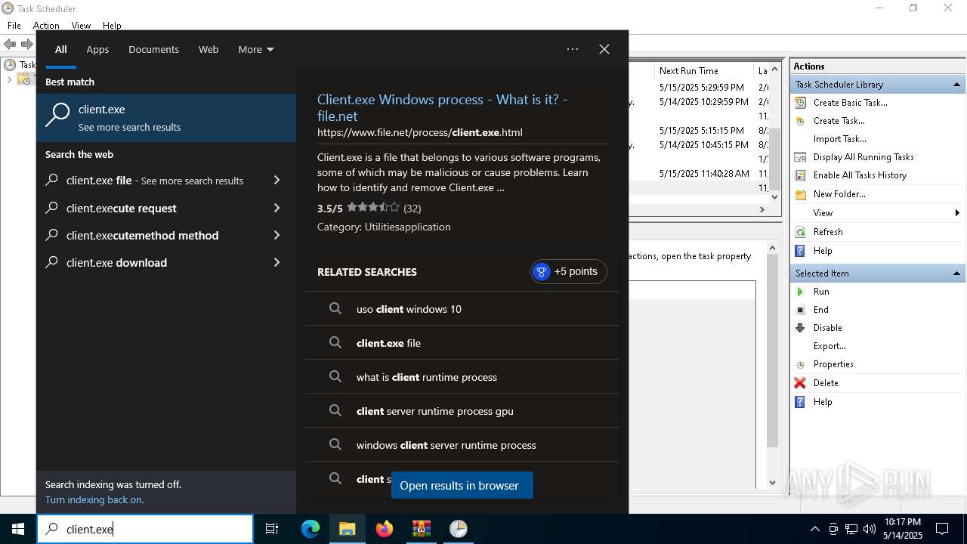Select related search uso client windows 10
The height and width of the screenshot is (544, 967).
pyautogui.click(x=462, y=308)
